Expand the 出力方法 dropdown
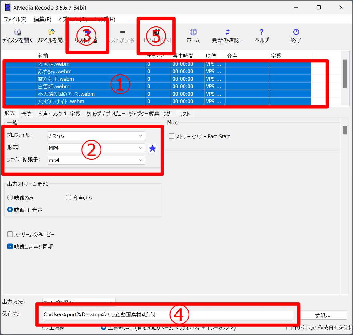The width and height of the screenshot is (353, 335). click(x=79, y=302)
